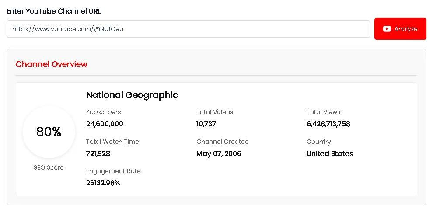
Task: Select the country value 'United States'
Action: (330, 154)
